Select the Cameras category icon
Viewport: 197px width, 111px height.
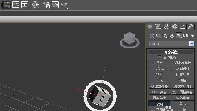172,36
